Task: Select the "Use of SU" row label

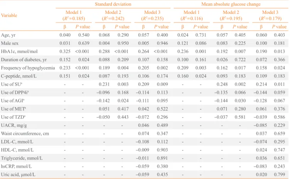Action: pos(12,84)
